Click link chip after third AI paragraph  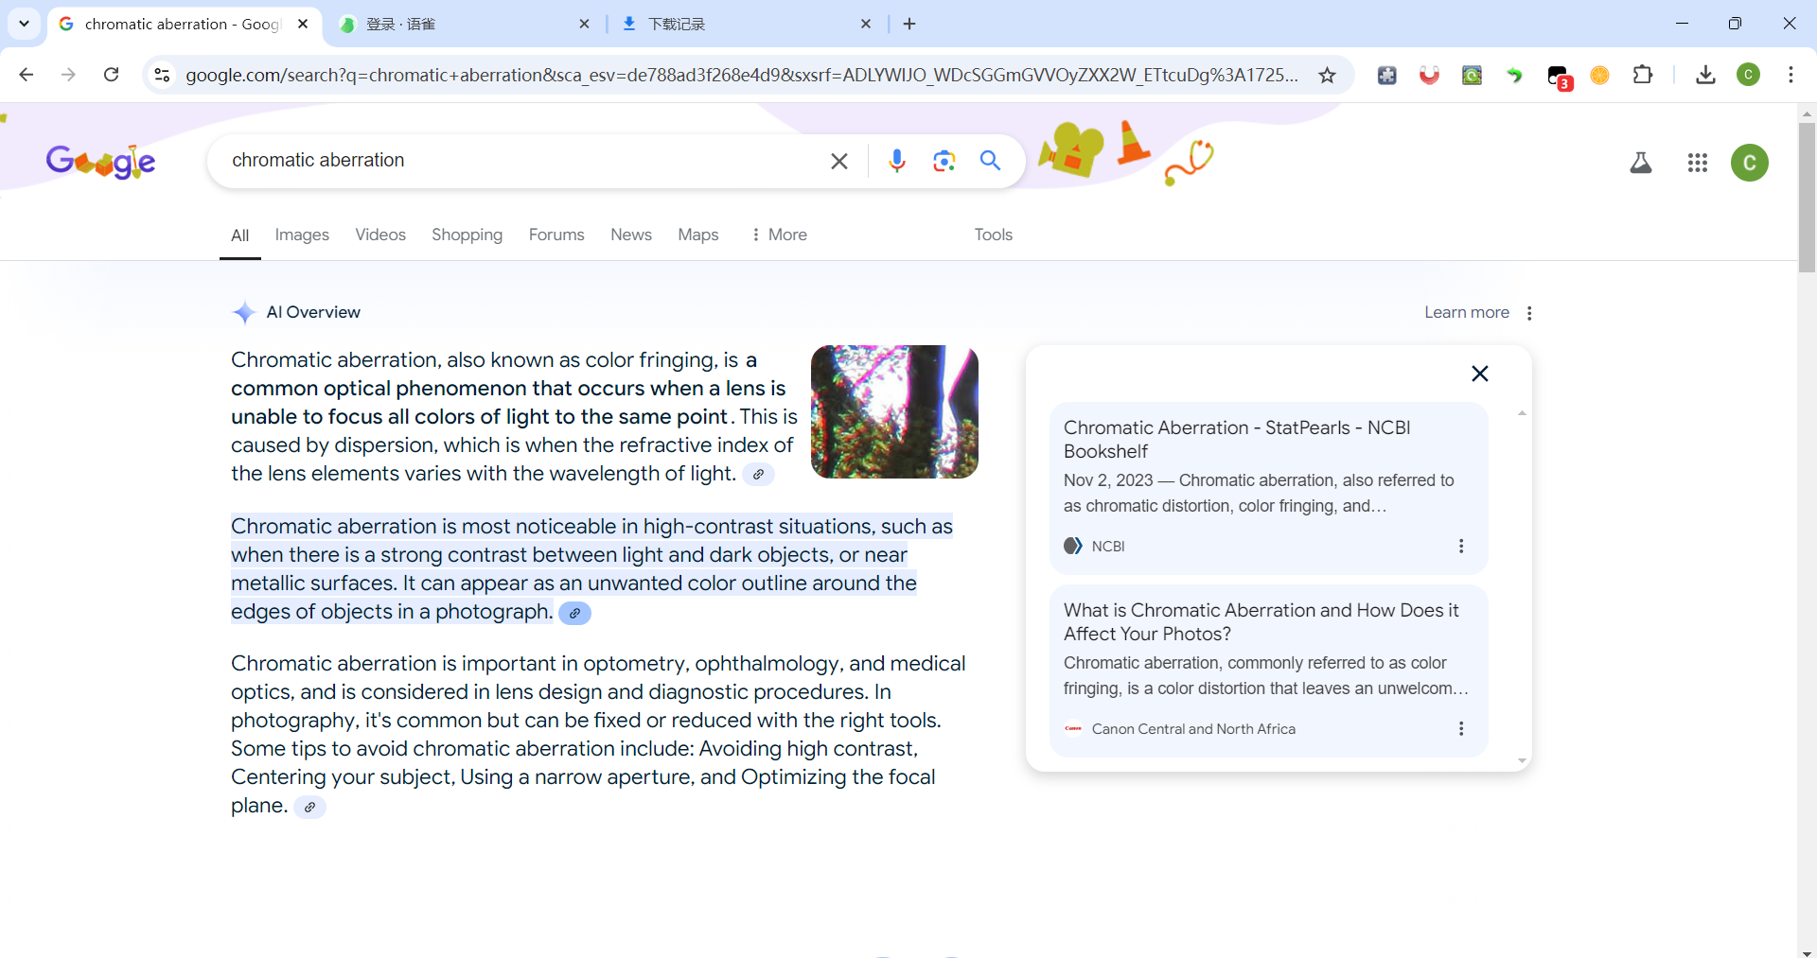pyautogui.click(x=309, y=807)
